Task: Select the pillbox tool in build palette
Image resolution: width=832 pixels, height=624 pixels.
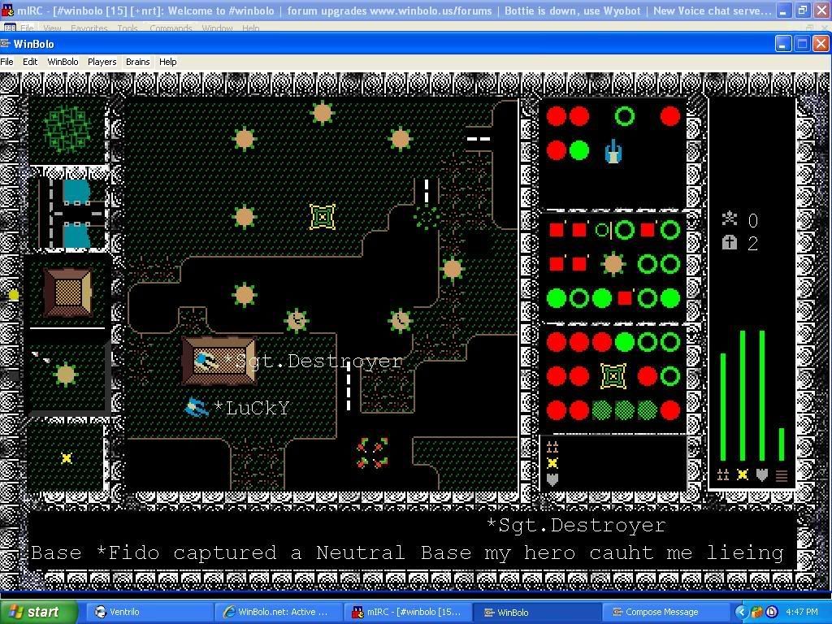Action: 66,375
